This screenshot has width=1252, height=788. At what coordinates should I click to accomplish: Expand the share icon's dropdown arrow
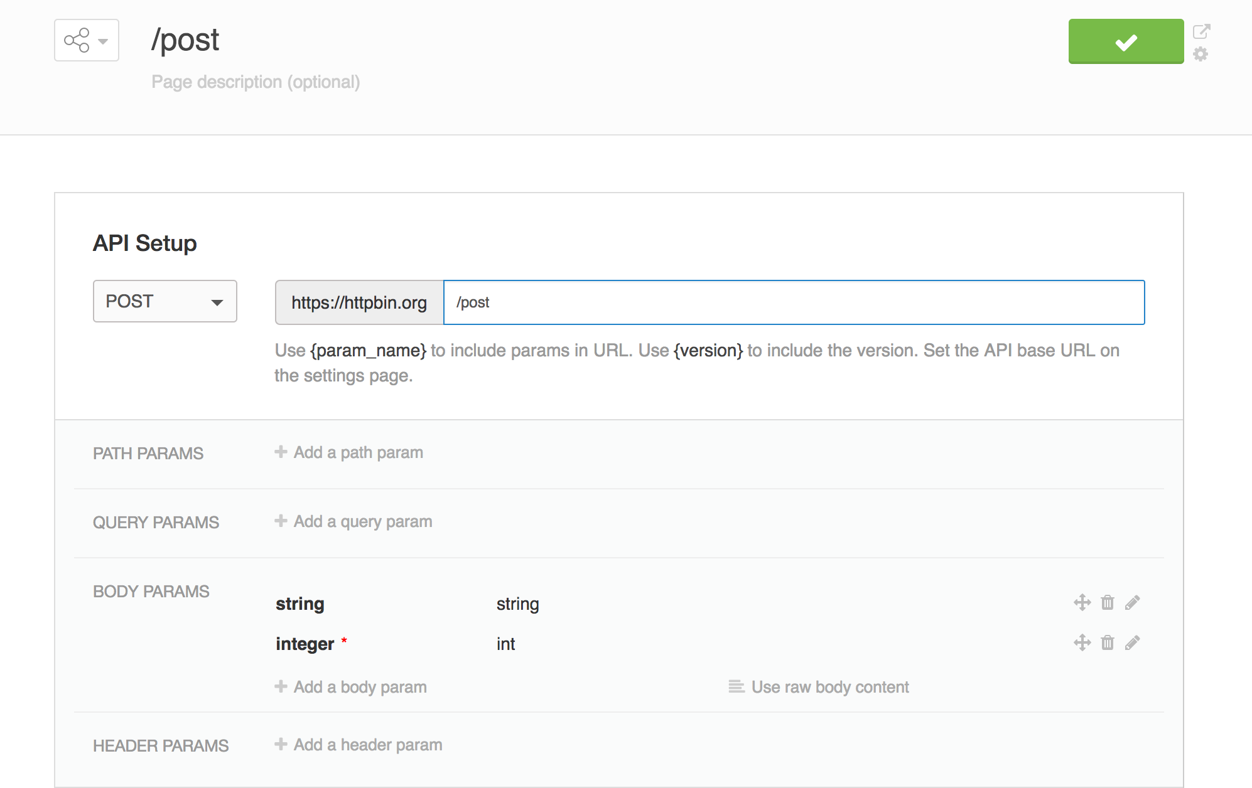(102, 40)
